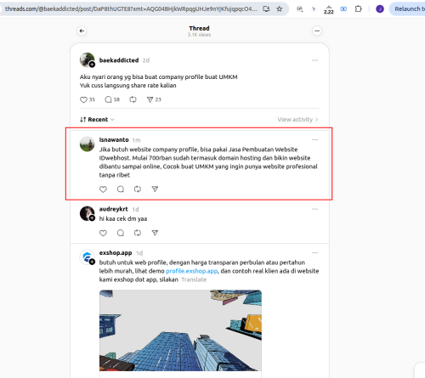The width and height of the screenshot is (425, 378).
Task: Open browser extensions puzzle icon
Action: coord(358,9)
